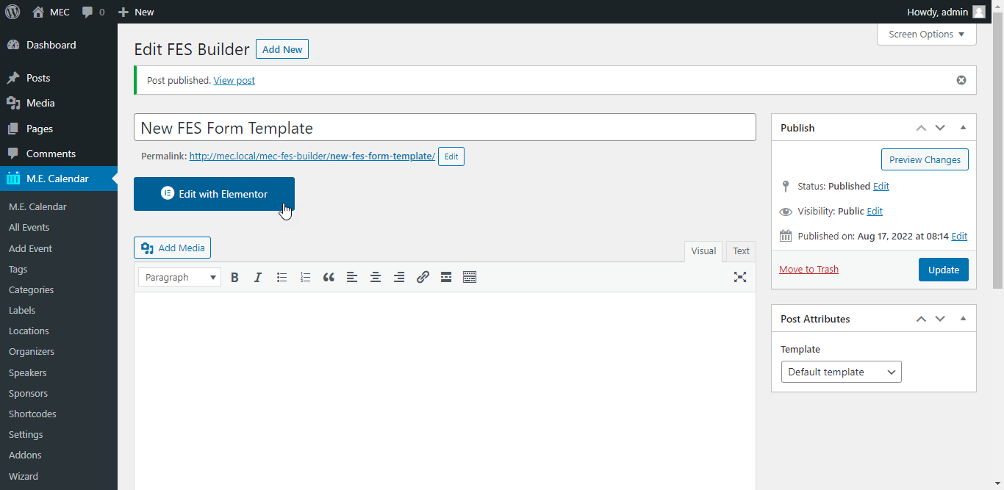Edit the post Visibility

[875, 212]
